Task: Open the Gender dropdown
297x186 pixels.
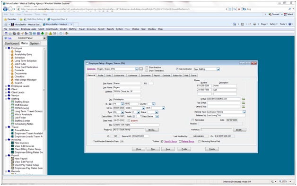Action: pyautogui.click(x=139, y=112)
